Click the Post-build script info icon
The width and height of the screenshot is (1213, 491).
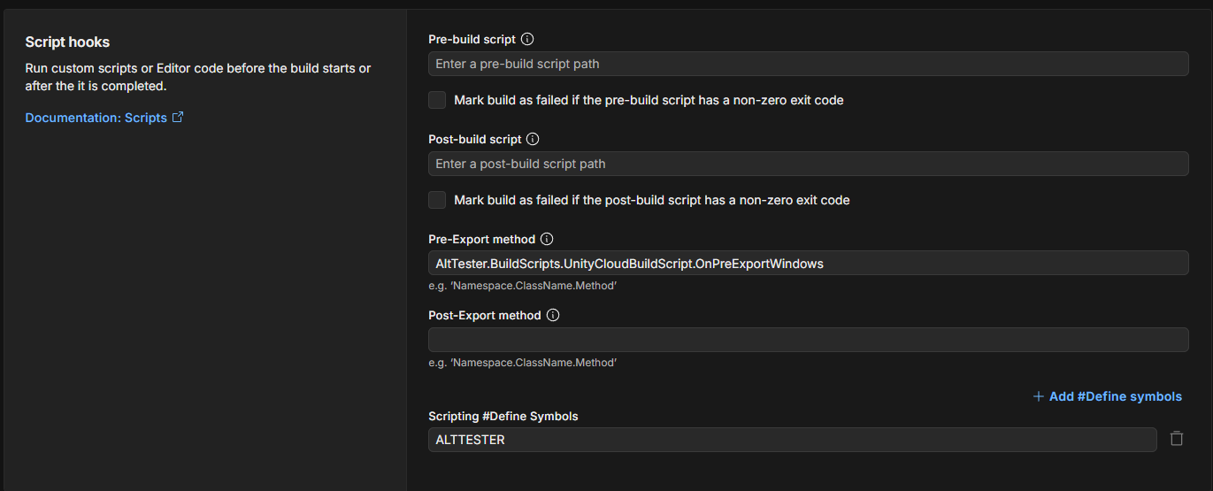[533, 139]
